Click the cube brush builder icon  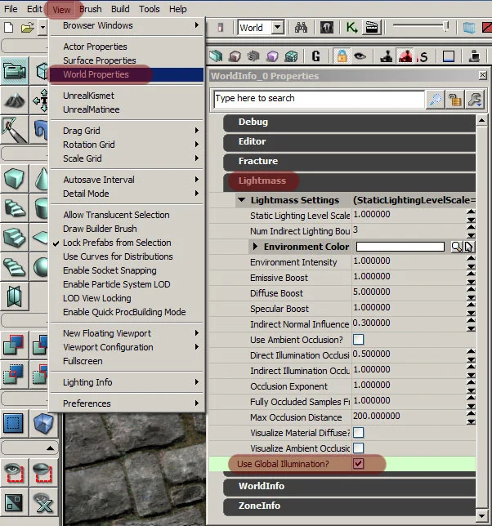point(15,178)
